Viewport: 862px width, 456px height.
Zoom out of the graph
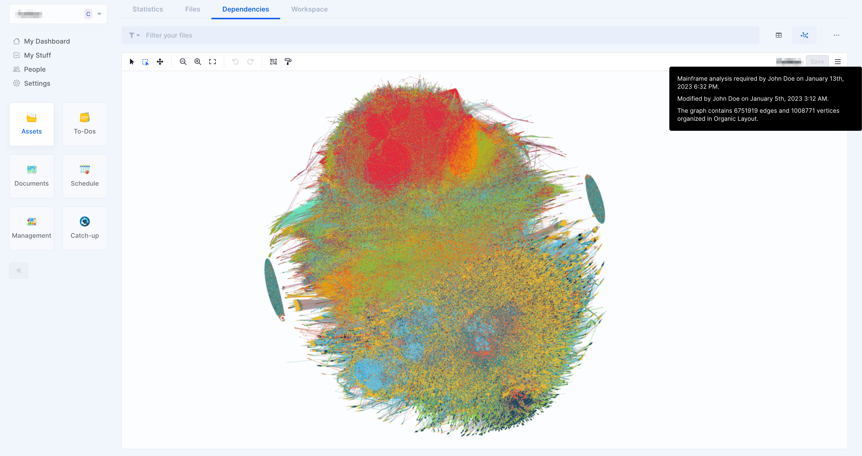coord(183,62)
